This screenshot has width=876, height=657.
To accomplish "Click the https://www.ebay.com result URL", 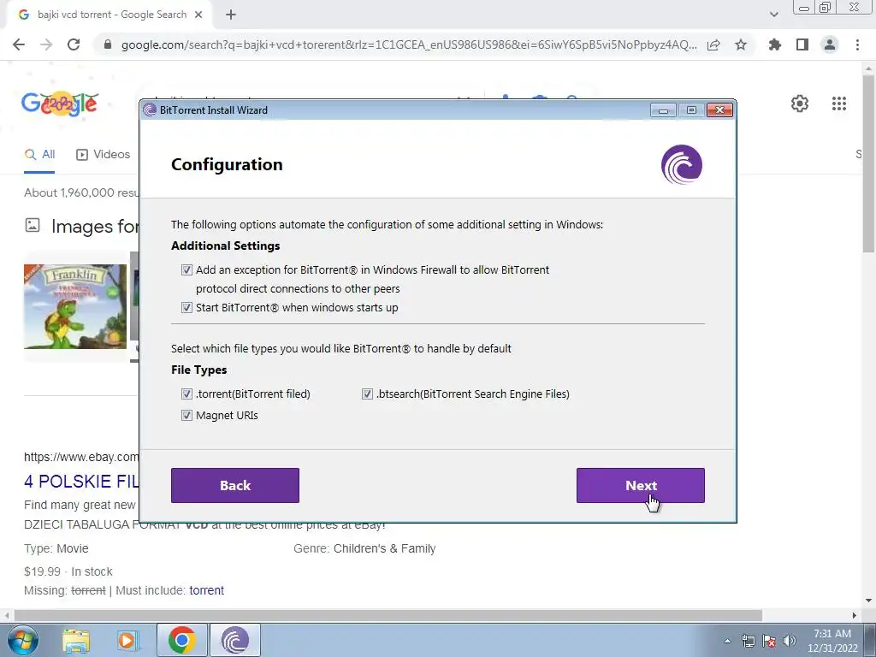I will [81, 457].
